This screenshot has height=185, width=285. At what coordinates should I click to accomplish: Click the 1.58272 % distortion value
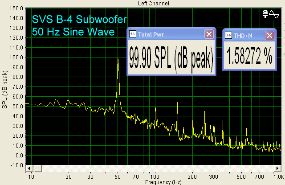(x=249, y=56)
